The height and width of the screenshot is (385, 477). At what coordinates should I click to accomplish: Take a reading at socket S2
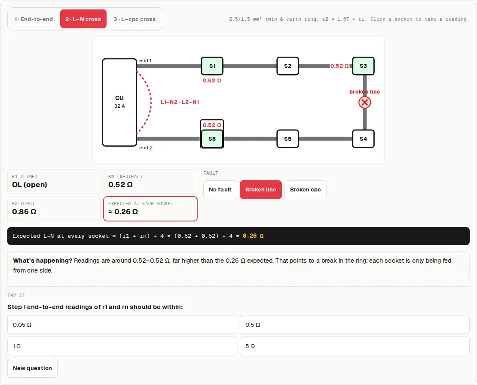[287, 66]
